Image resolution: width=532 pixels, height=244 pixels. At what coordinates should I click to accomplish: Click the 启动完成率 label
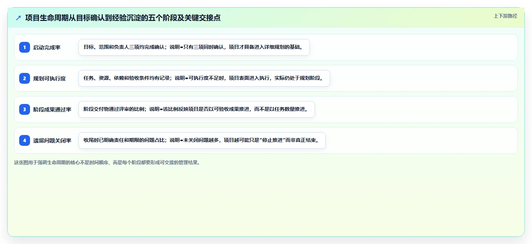tap(47, 48)
